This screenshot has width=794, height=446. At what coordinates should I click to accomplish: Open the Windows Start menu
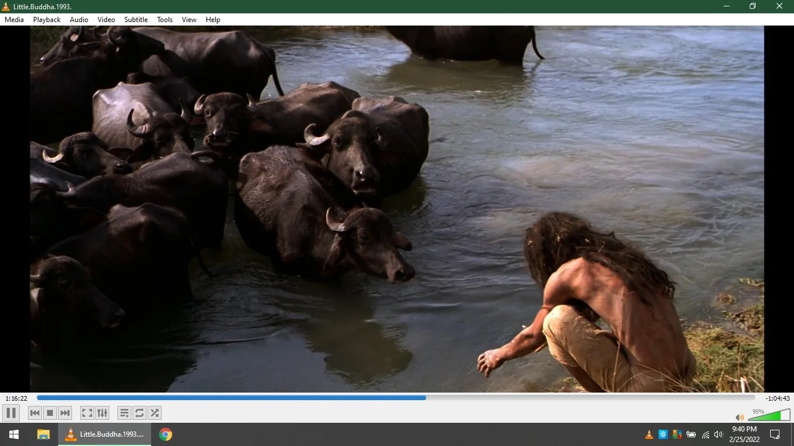[x=14, y=434]
